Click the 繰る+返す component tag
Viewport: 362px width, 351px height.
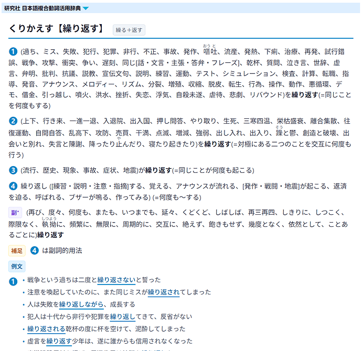pyautogui.click(x=129, y=30)
